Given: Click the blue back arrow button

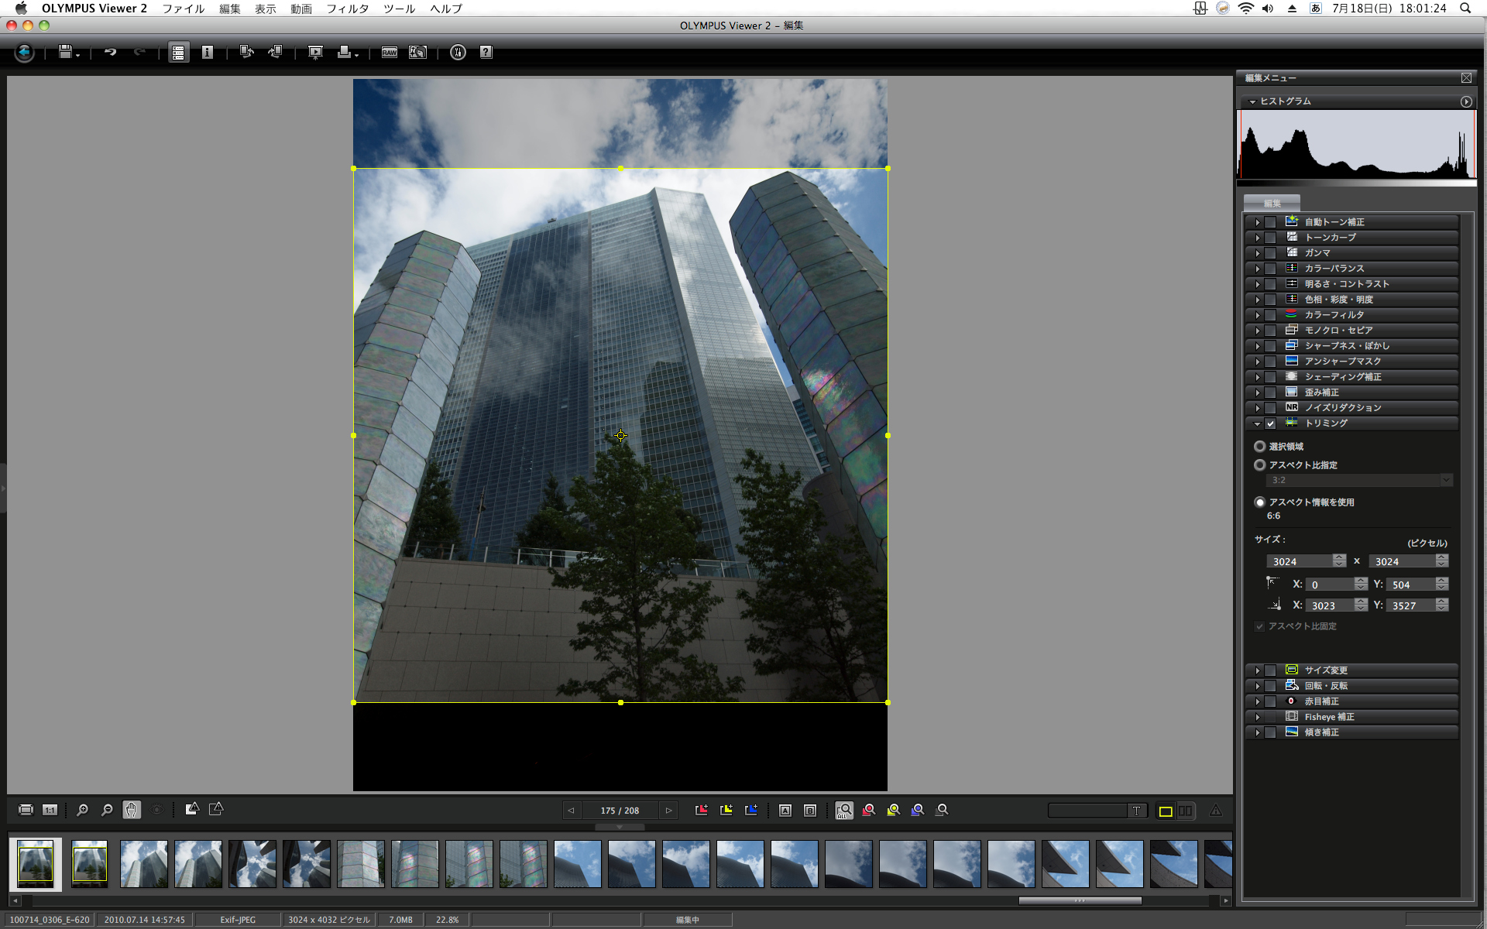Looking at the screenshot, I should tap(24, 53).
